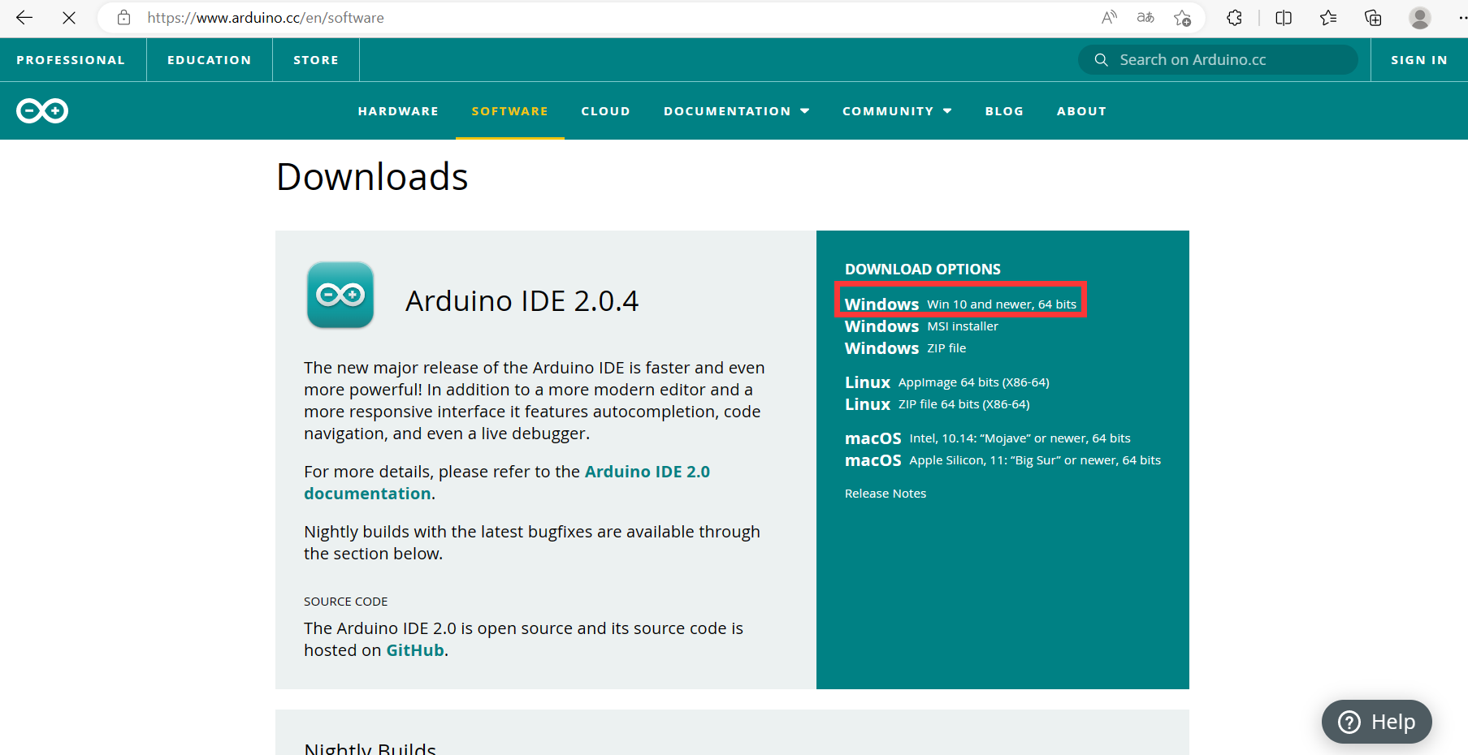Viewport: 1468px width, 755px height.
Task: Download Windows Win 10 and newer 64 bits
Action: (x=960, y=304)
